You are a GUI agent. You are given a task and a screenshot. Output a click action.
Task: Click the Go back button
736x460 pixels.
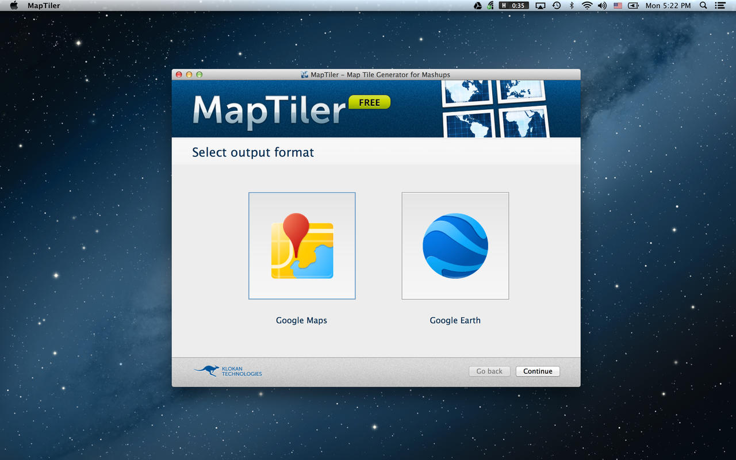coord(489,371)
